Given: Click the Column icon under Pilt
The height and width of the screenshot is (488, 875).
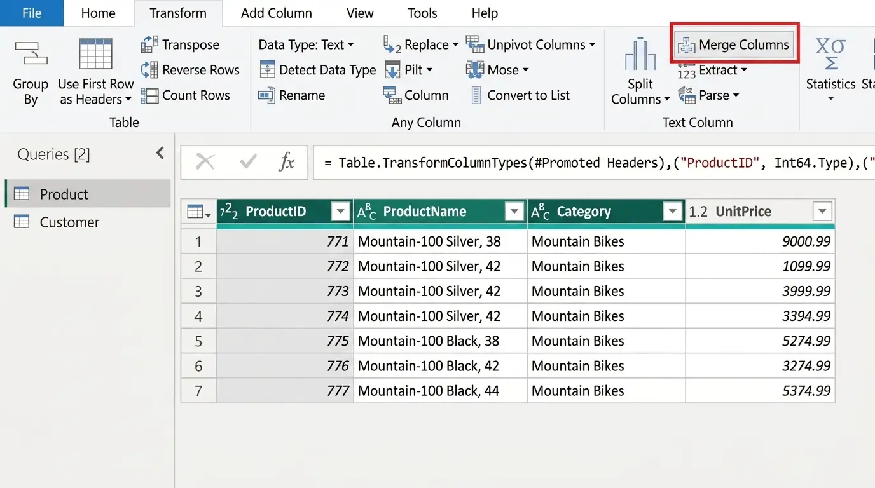Looking at the screenshot, I should tap(392, 95).
